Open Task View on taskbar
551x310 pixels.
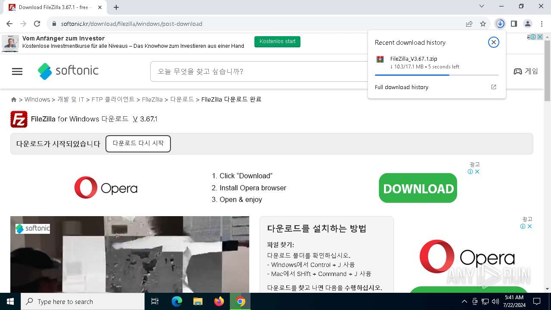tap(155, 301)
